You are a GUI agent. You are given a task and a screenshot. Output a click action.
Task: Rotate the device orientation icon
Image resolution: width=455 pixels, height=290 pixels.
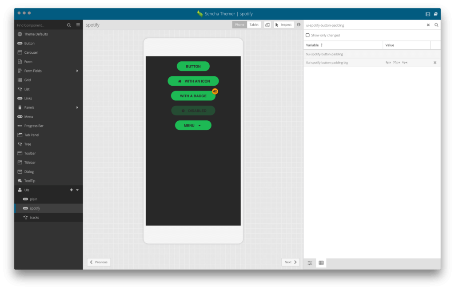point(267,25)
